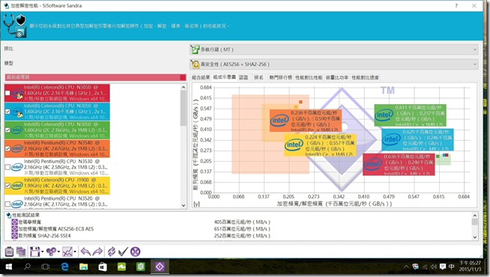Open the Store app from the taskbar
This screenshot has height=277, width=490.
tap(103, 267)
